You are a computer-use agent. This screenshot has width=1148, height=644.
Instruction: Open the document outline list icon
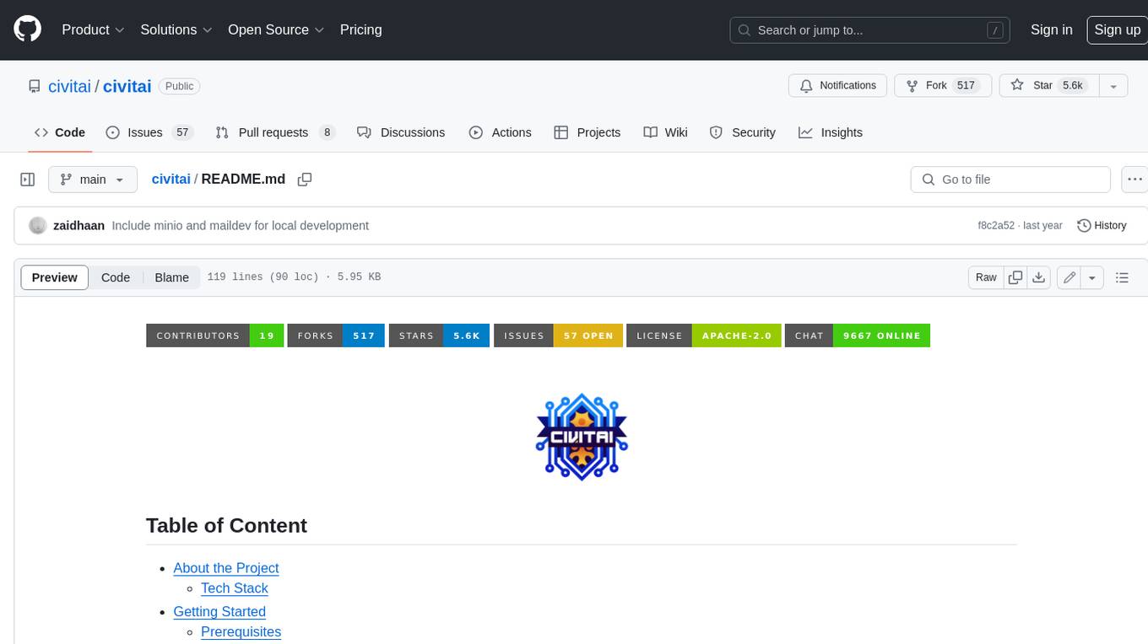click(x=1122, y=277)
